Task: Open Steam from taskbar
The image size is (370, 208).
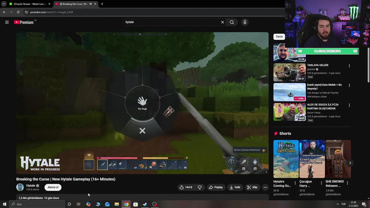Action: pyautogui.click(x=145, y=204)
